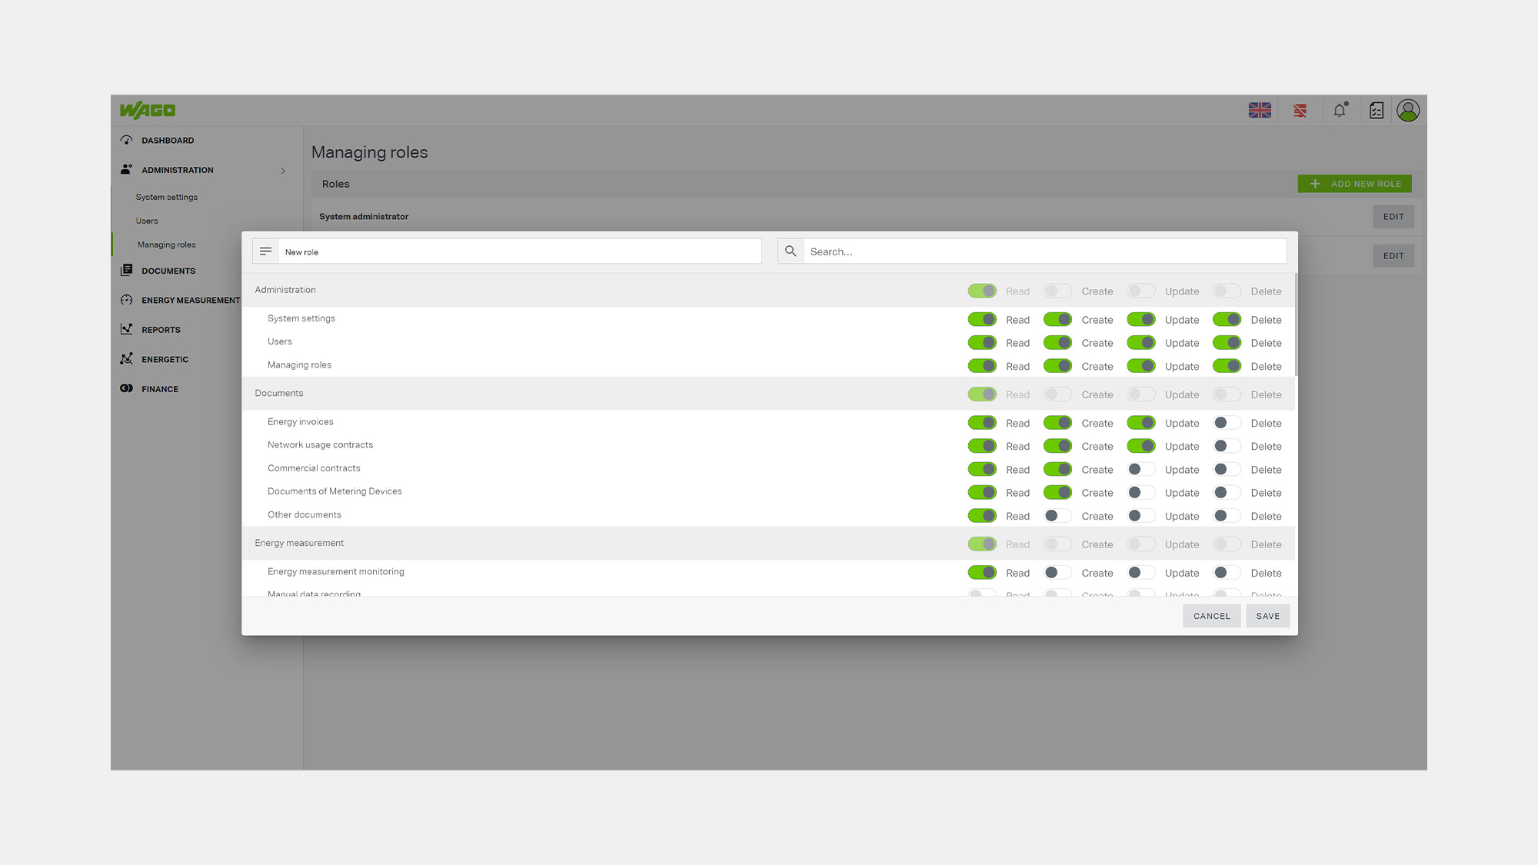Toggle Update for Managing roles
The image size is (1538, 865).
click(1141, 366)
